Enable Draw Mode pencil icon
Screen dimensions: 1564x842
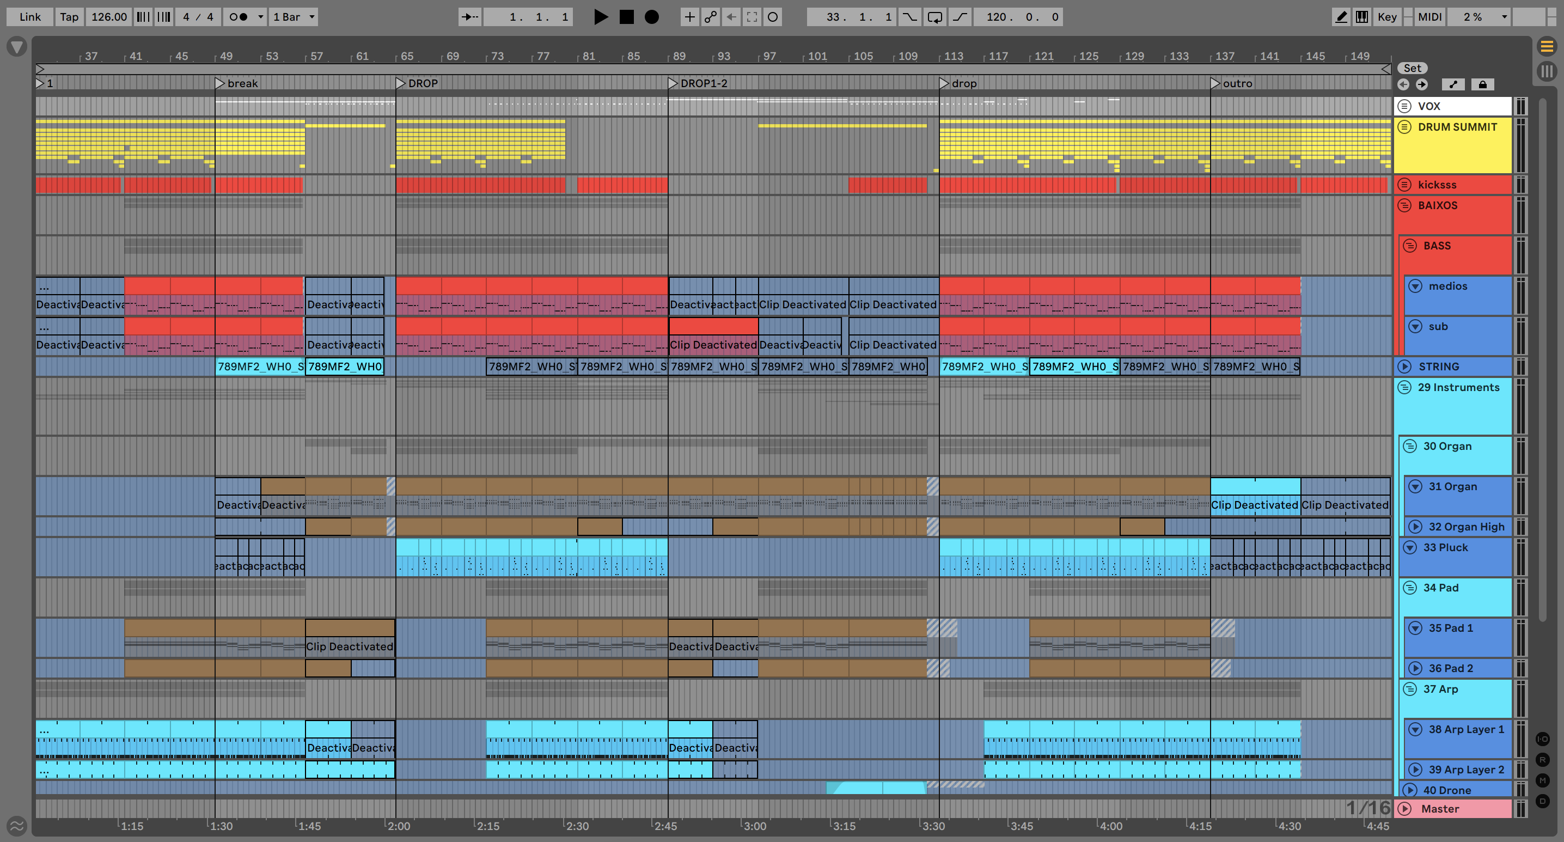pos(1341,17)
